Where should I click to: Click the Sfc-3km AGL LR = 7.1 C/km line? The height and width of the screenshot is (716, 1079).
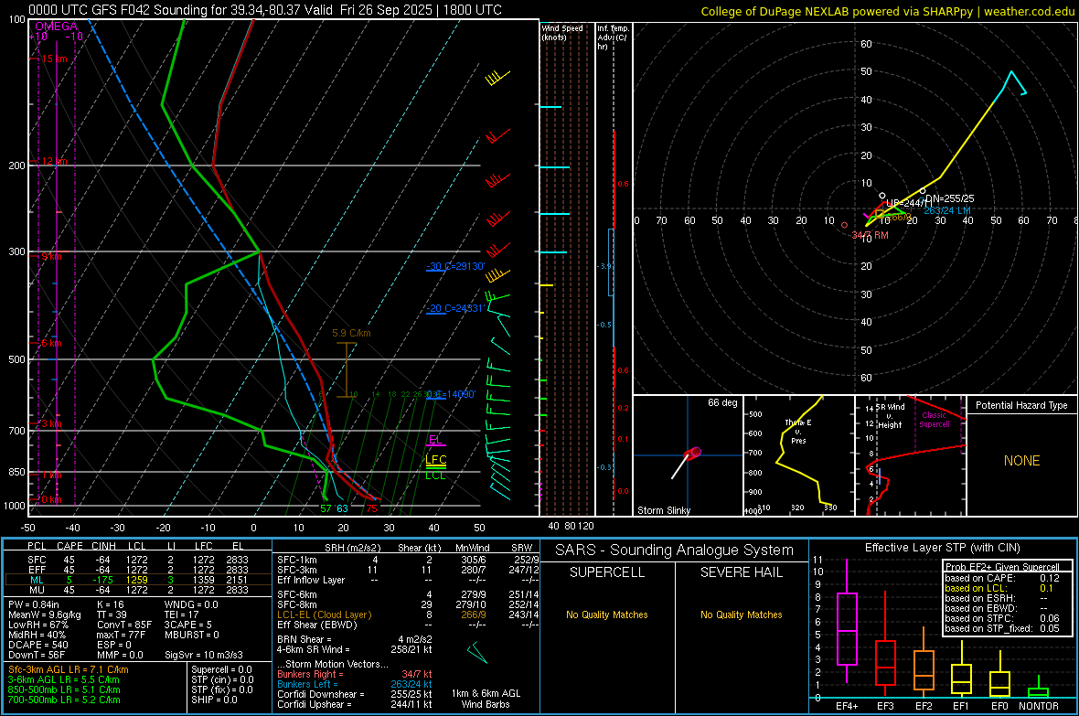[x=69, y=669]
